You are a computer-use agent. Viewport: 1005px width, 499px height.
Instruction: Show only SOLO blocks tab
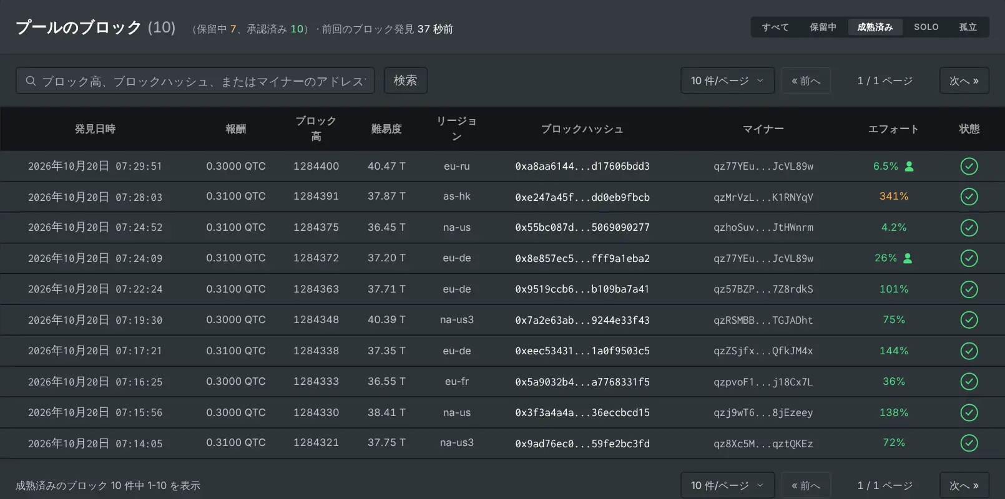[x=926, y=27]
